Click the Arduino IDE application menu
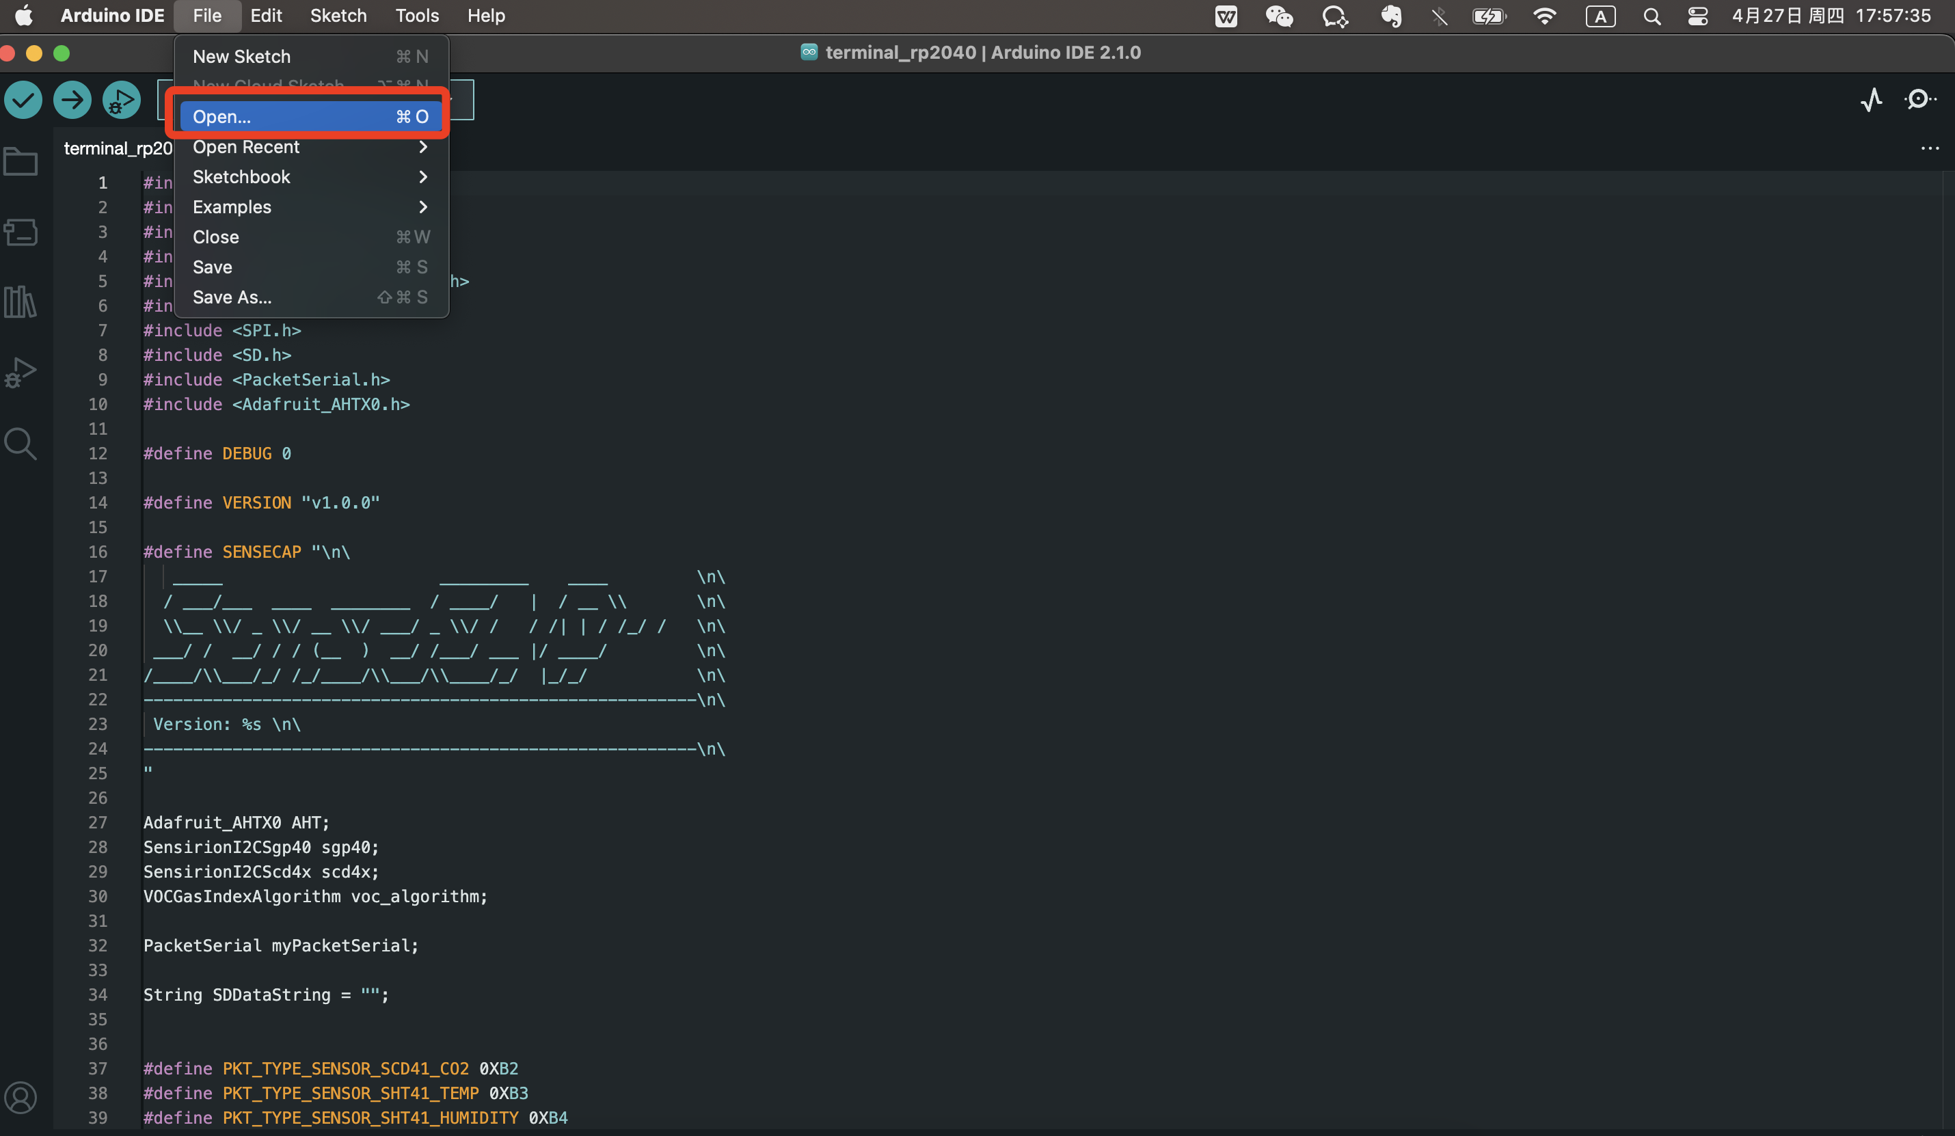1955x1136 pixels. pyautogui.click(x=113, y=16)
